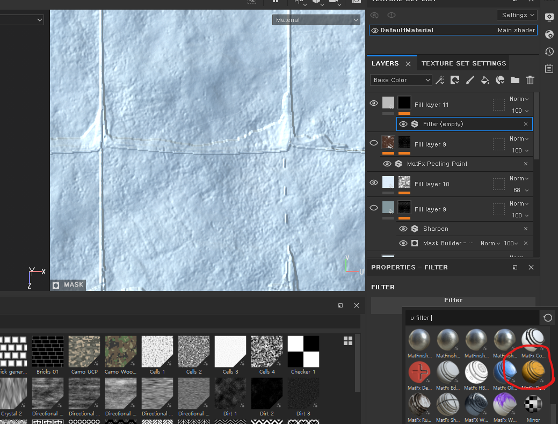
Task: Toggle visibility of MatFx Peeling Paint
Action: (387, 164)
